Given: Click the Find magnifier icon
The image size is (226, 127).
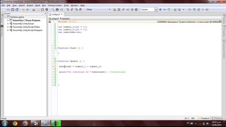Looking at the screenshot, I should click(53, 10).
